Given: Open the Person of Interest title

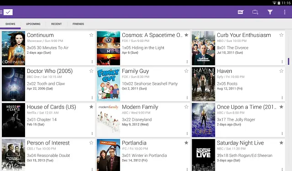Looking at the screenshot, I should (x=48, y=143).
